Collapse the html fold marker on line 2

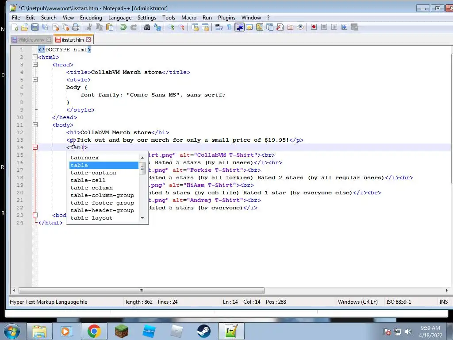35,57
